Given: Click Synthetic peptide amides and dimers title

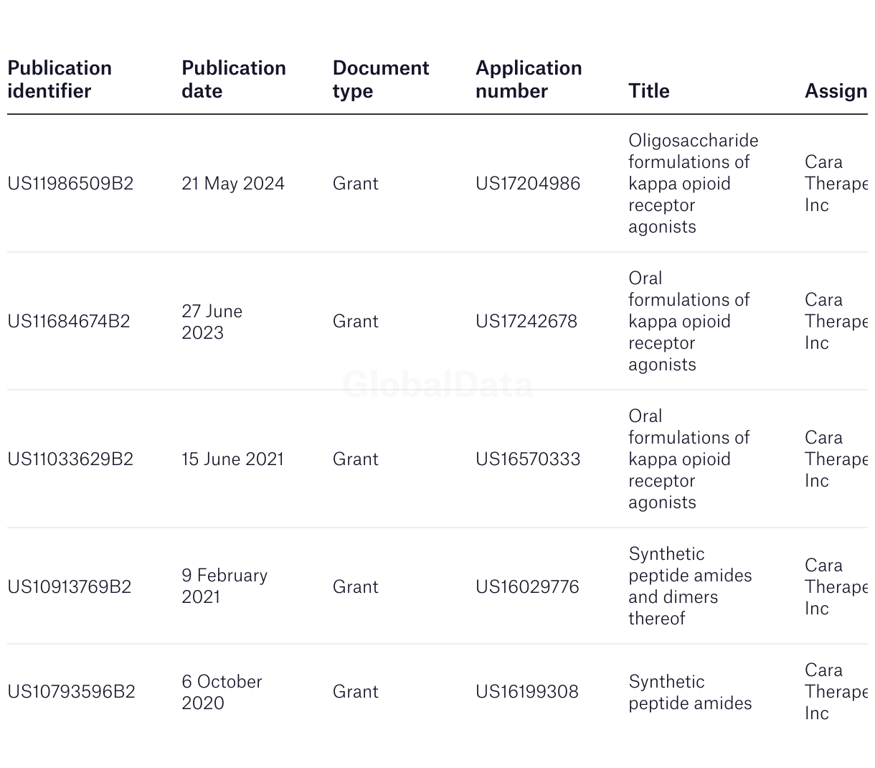Looking at the screenshot, I should (x=689, y=586).
